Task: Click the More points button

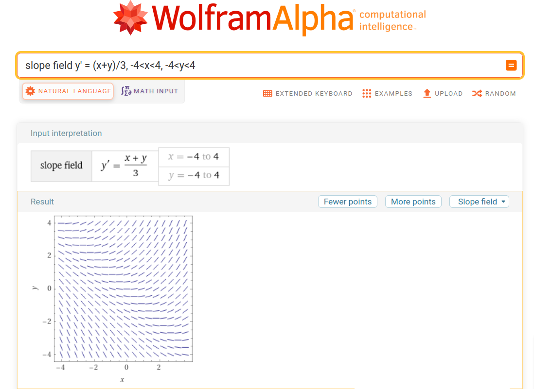Action: (x=413, y=202)
